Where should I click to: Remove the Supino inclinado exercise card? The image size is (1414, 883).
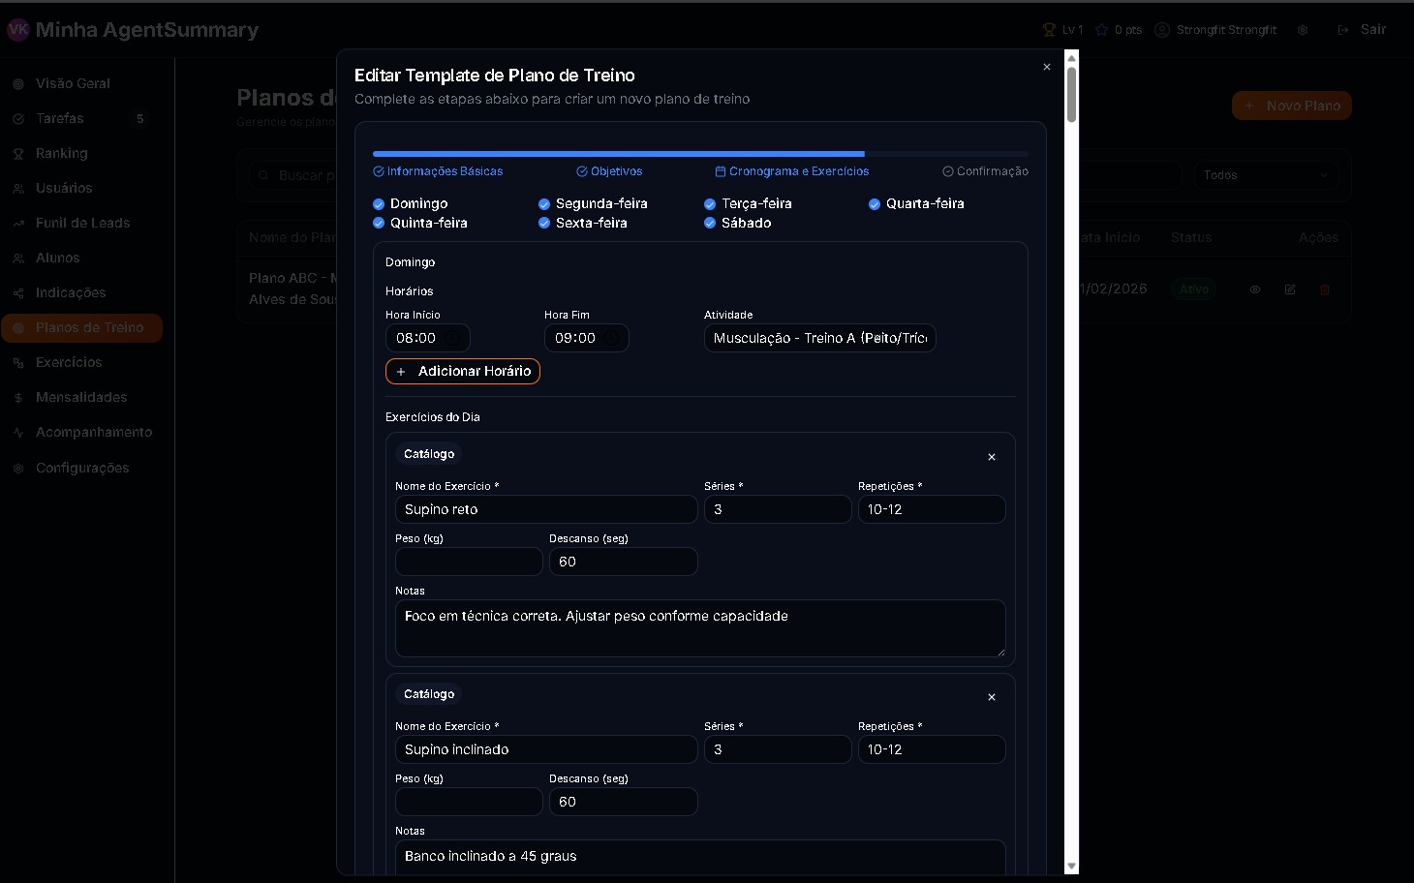pyautogui.click(x=991, y=697)
